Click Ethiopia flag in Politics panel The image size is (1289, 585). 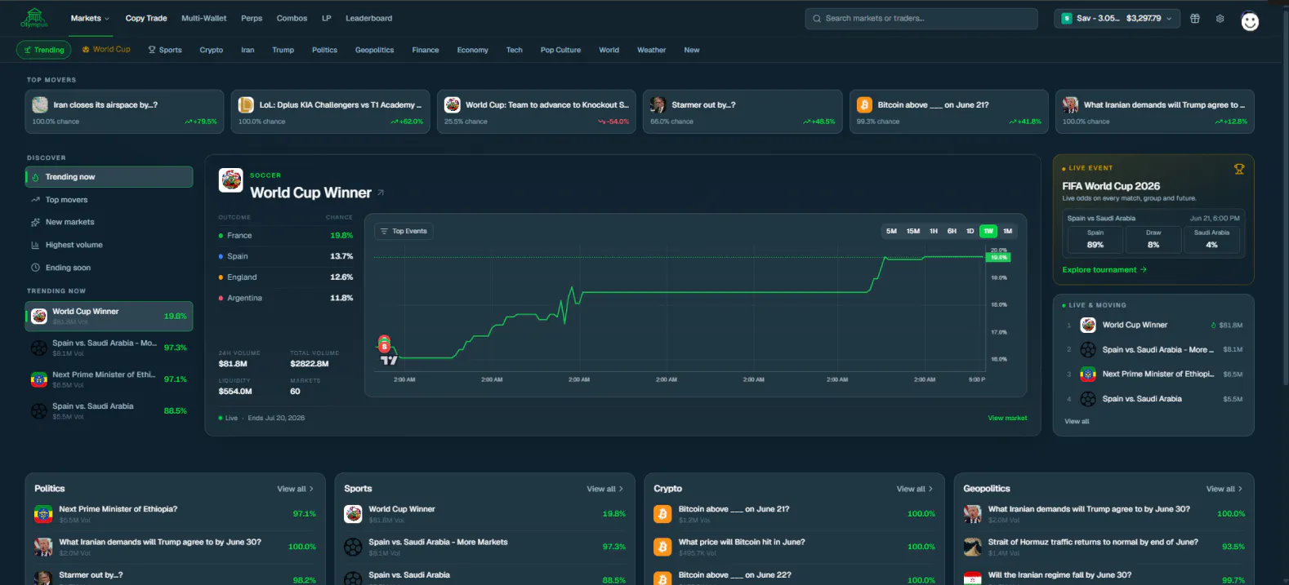tap(43, 514)
